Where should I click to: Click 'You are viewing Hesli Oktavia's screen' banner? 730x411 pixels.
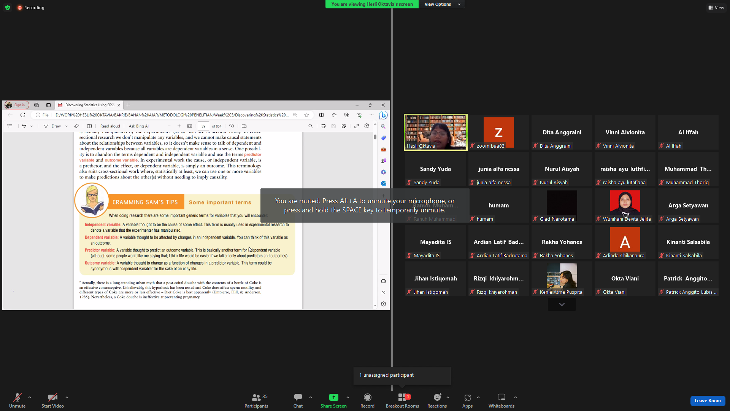click(x=372, y=4)
